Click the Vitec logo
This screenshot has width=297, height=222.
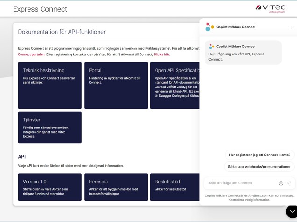[270, 8]
